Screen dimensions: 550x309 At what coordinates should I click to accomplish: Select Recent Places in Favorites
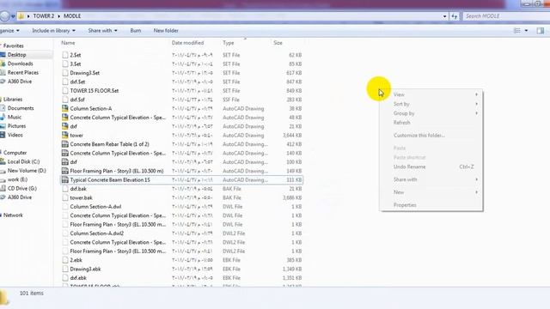23,72
